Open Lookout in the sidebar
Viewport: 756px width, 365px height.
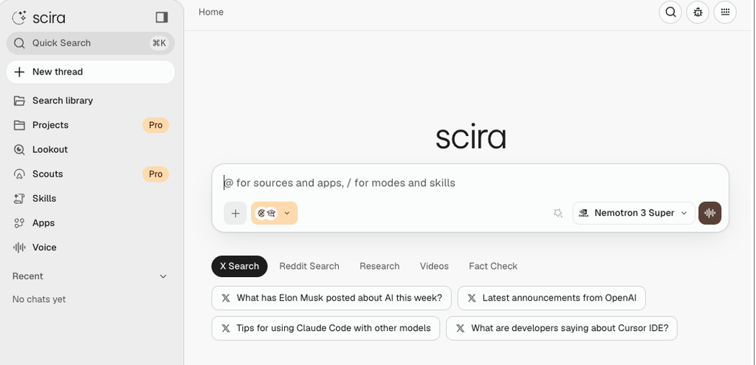pyautogui.click(x=91, y=150)
